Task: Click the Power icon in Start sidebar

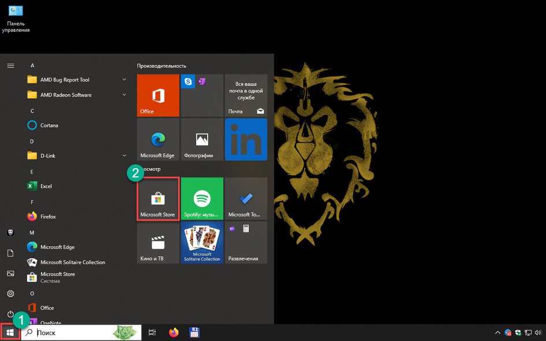Action: [x=10, y=314]
